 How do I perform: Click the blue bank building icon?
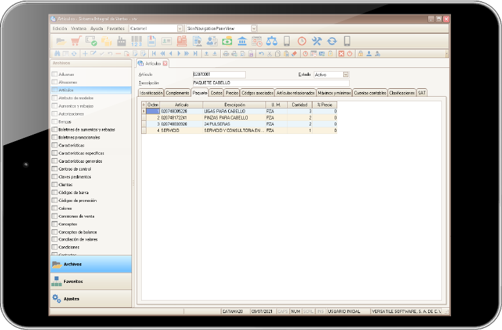[x=242, y=41]
